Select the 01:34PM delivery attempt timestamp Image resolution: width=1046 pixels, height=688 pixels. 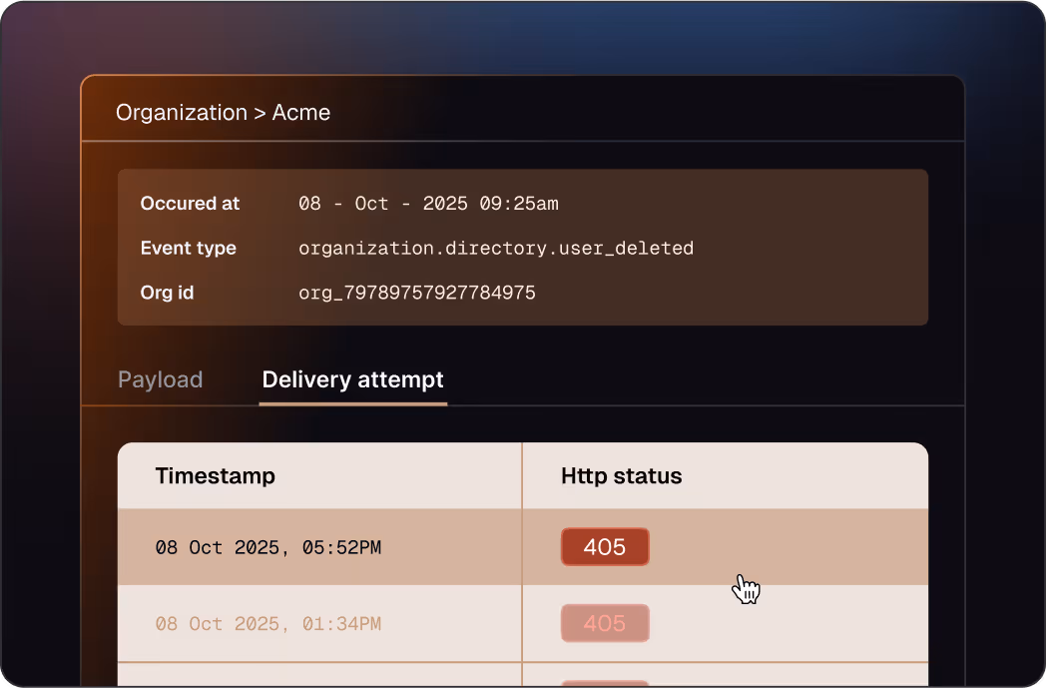268,624
